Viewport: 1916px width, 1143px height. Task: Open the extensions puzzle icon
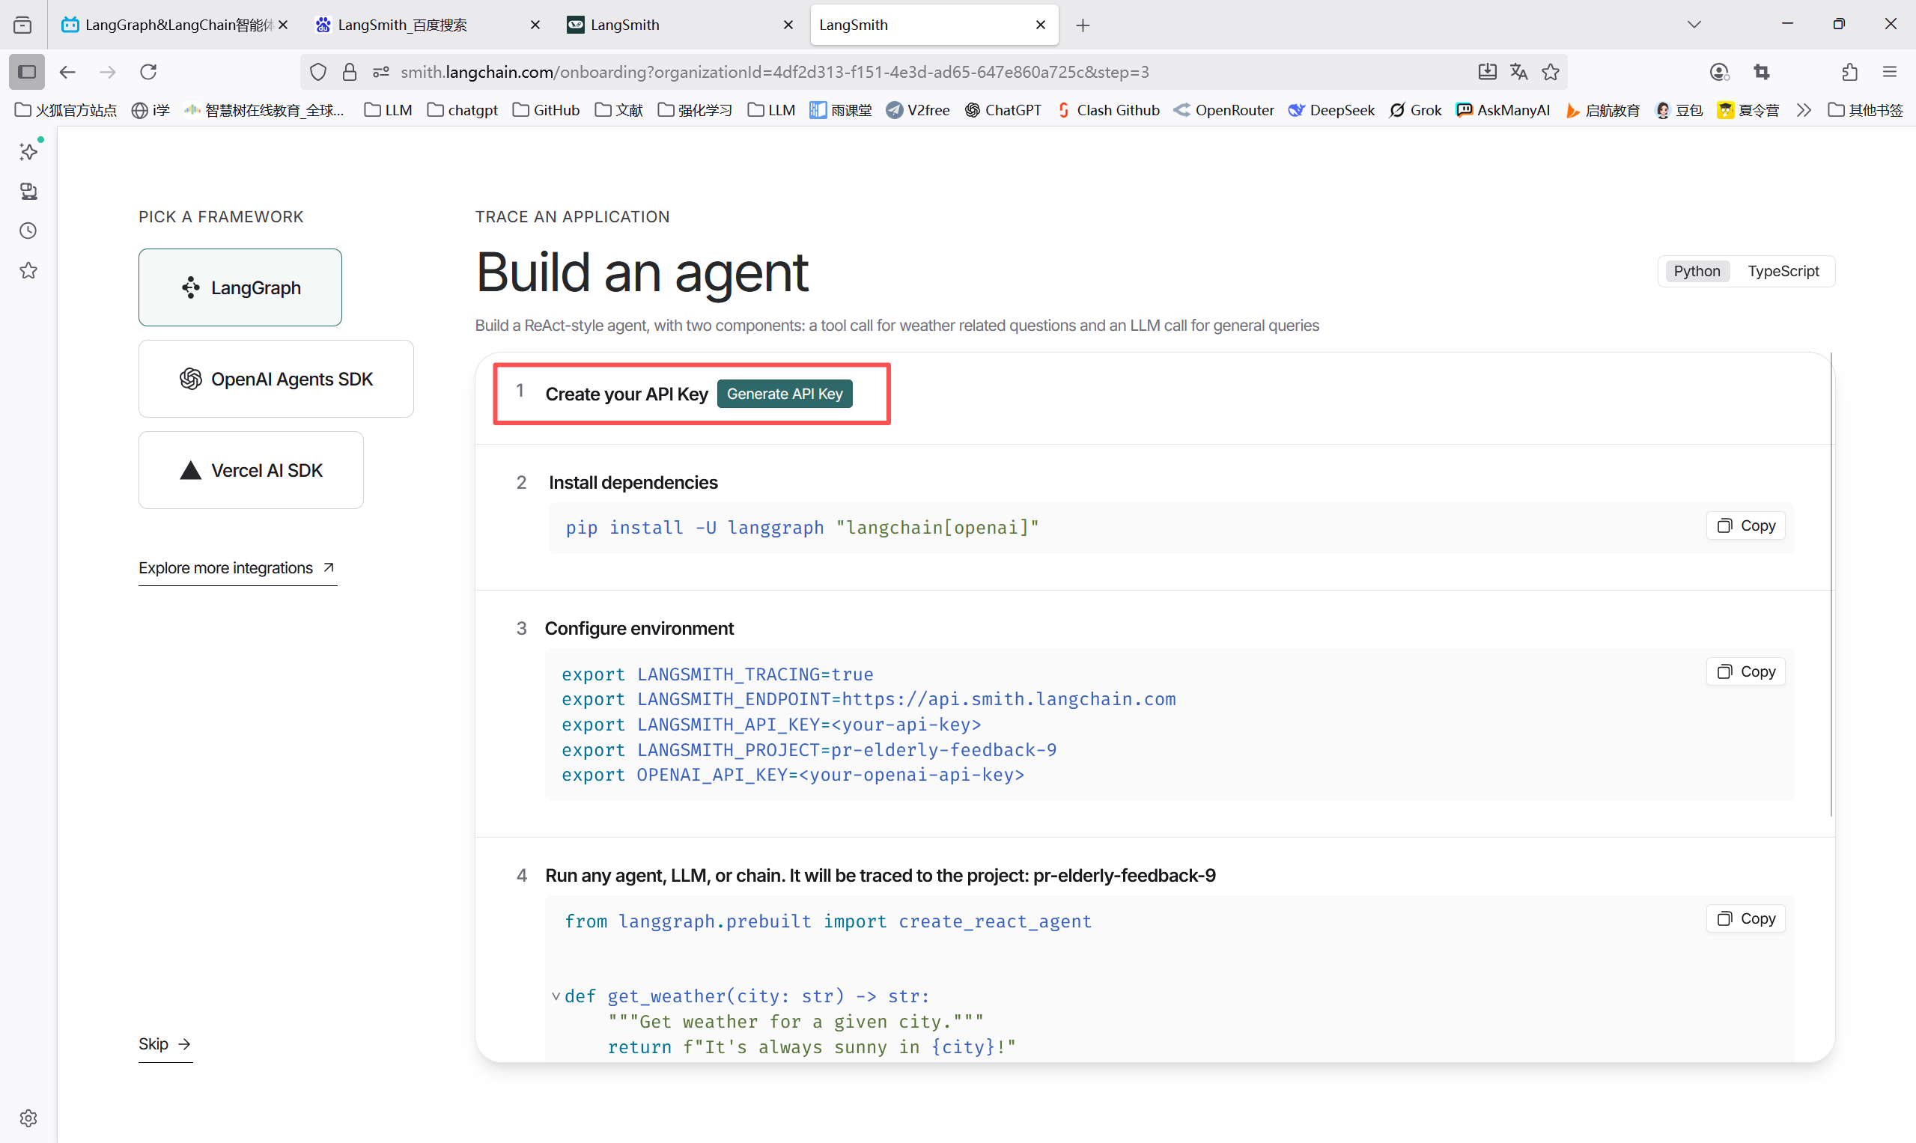point(1850,72)
